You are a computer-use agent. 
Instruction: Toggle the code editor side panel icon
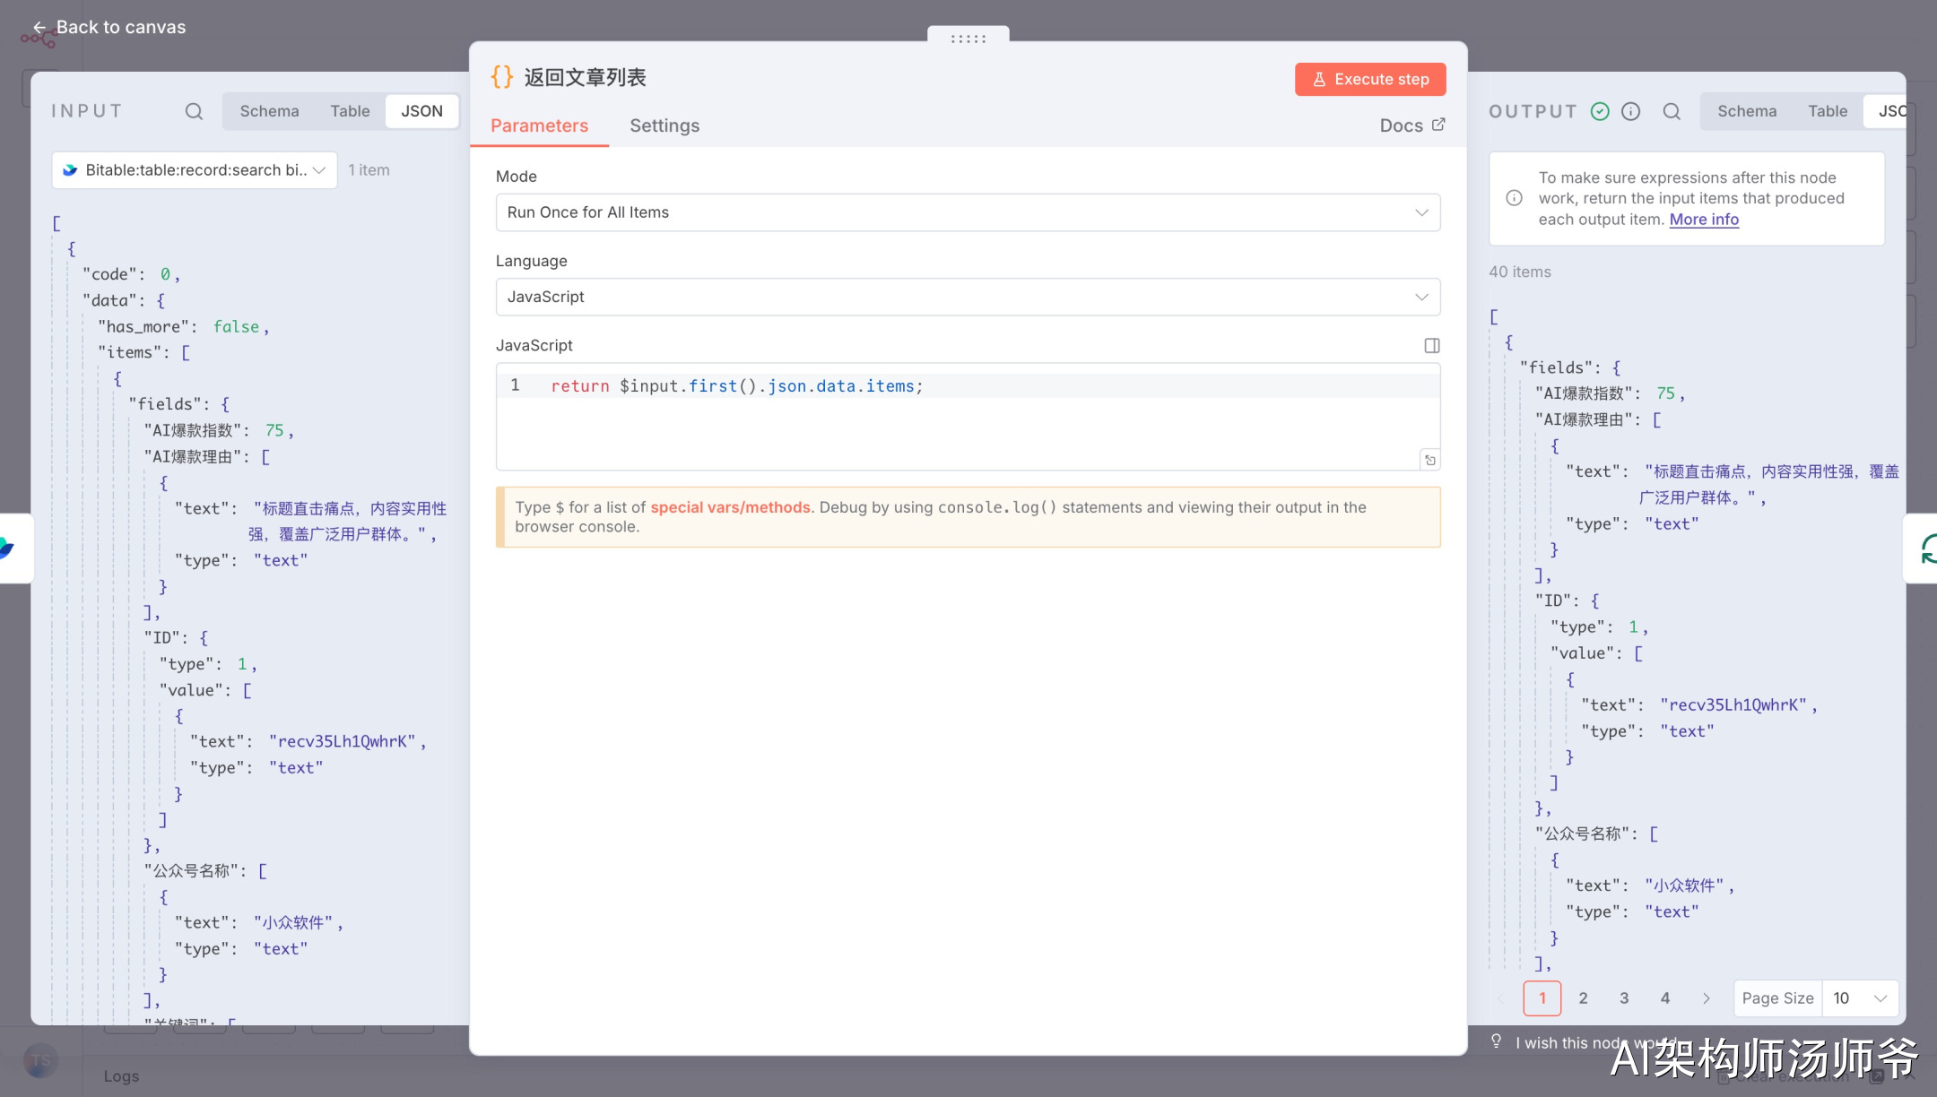pyautogui.click(x=1432, y=346)
